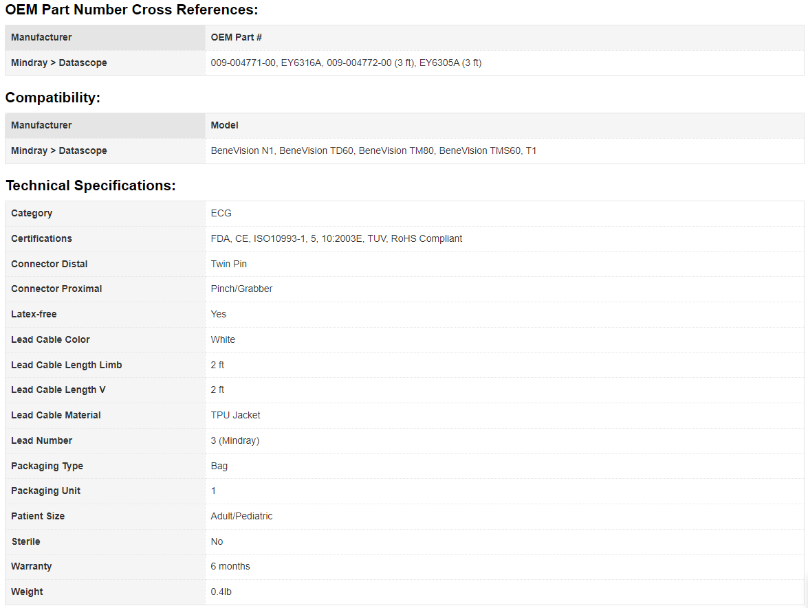Click the ECG category link
Viewport: 808px width, 608px height.
[220, 213]
